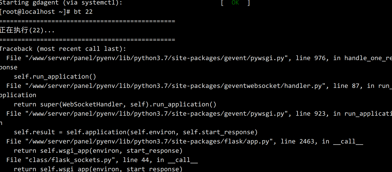The image size is (392, 172).
Task: Click the lower row of equals-sign separators
Action: pyautogui.click(x=87, y=40)
